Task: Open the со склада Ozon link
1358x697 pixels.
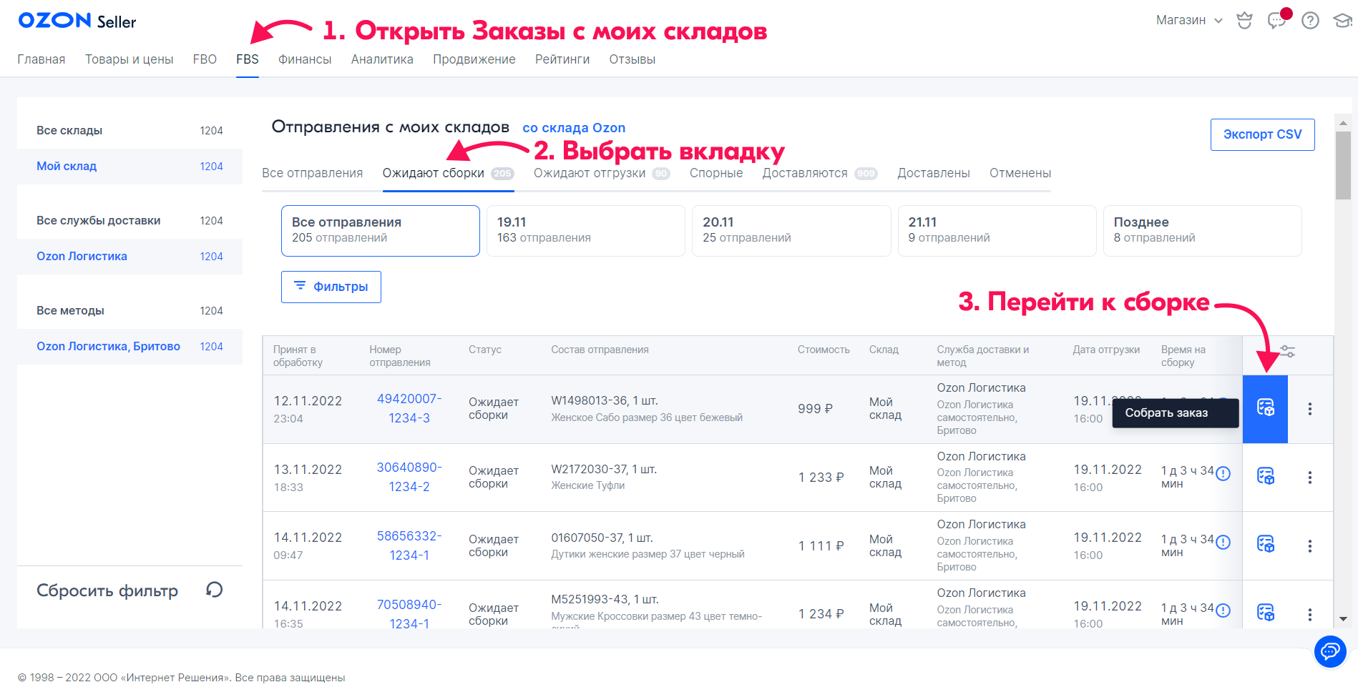Action: pos(573,128)
